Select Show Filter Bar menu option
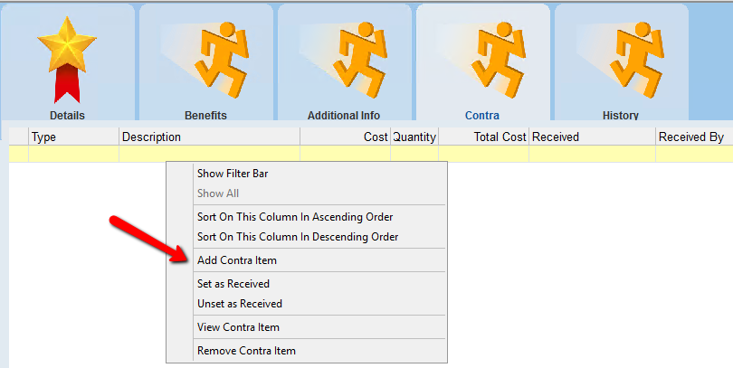This screenshot has width=733, height=368. point(233,174)
